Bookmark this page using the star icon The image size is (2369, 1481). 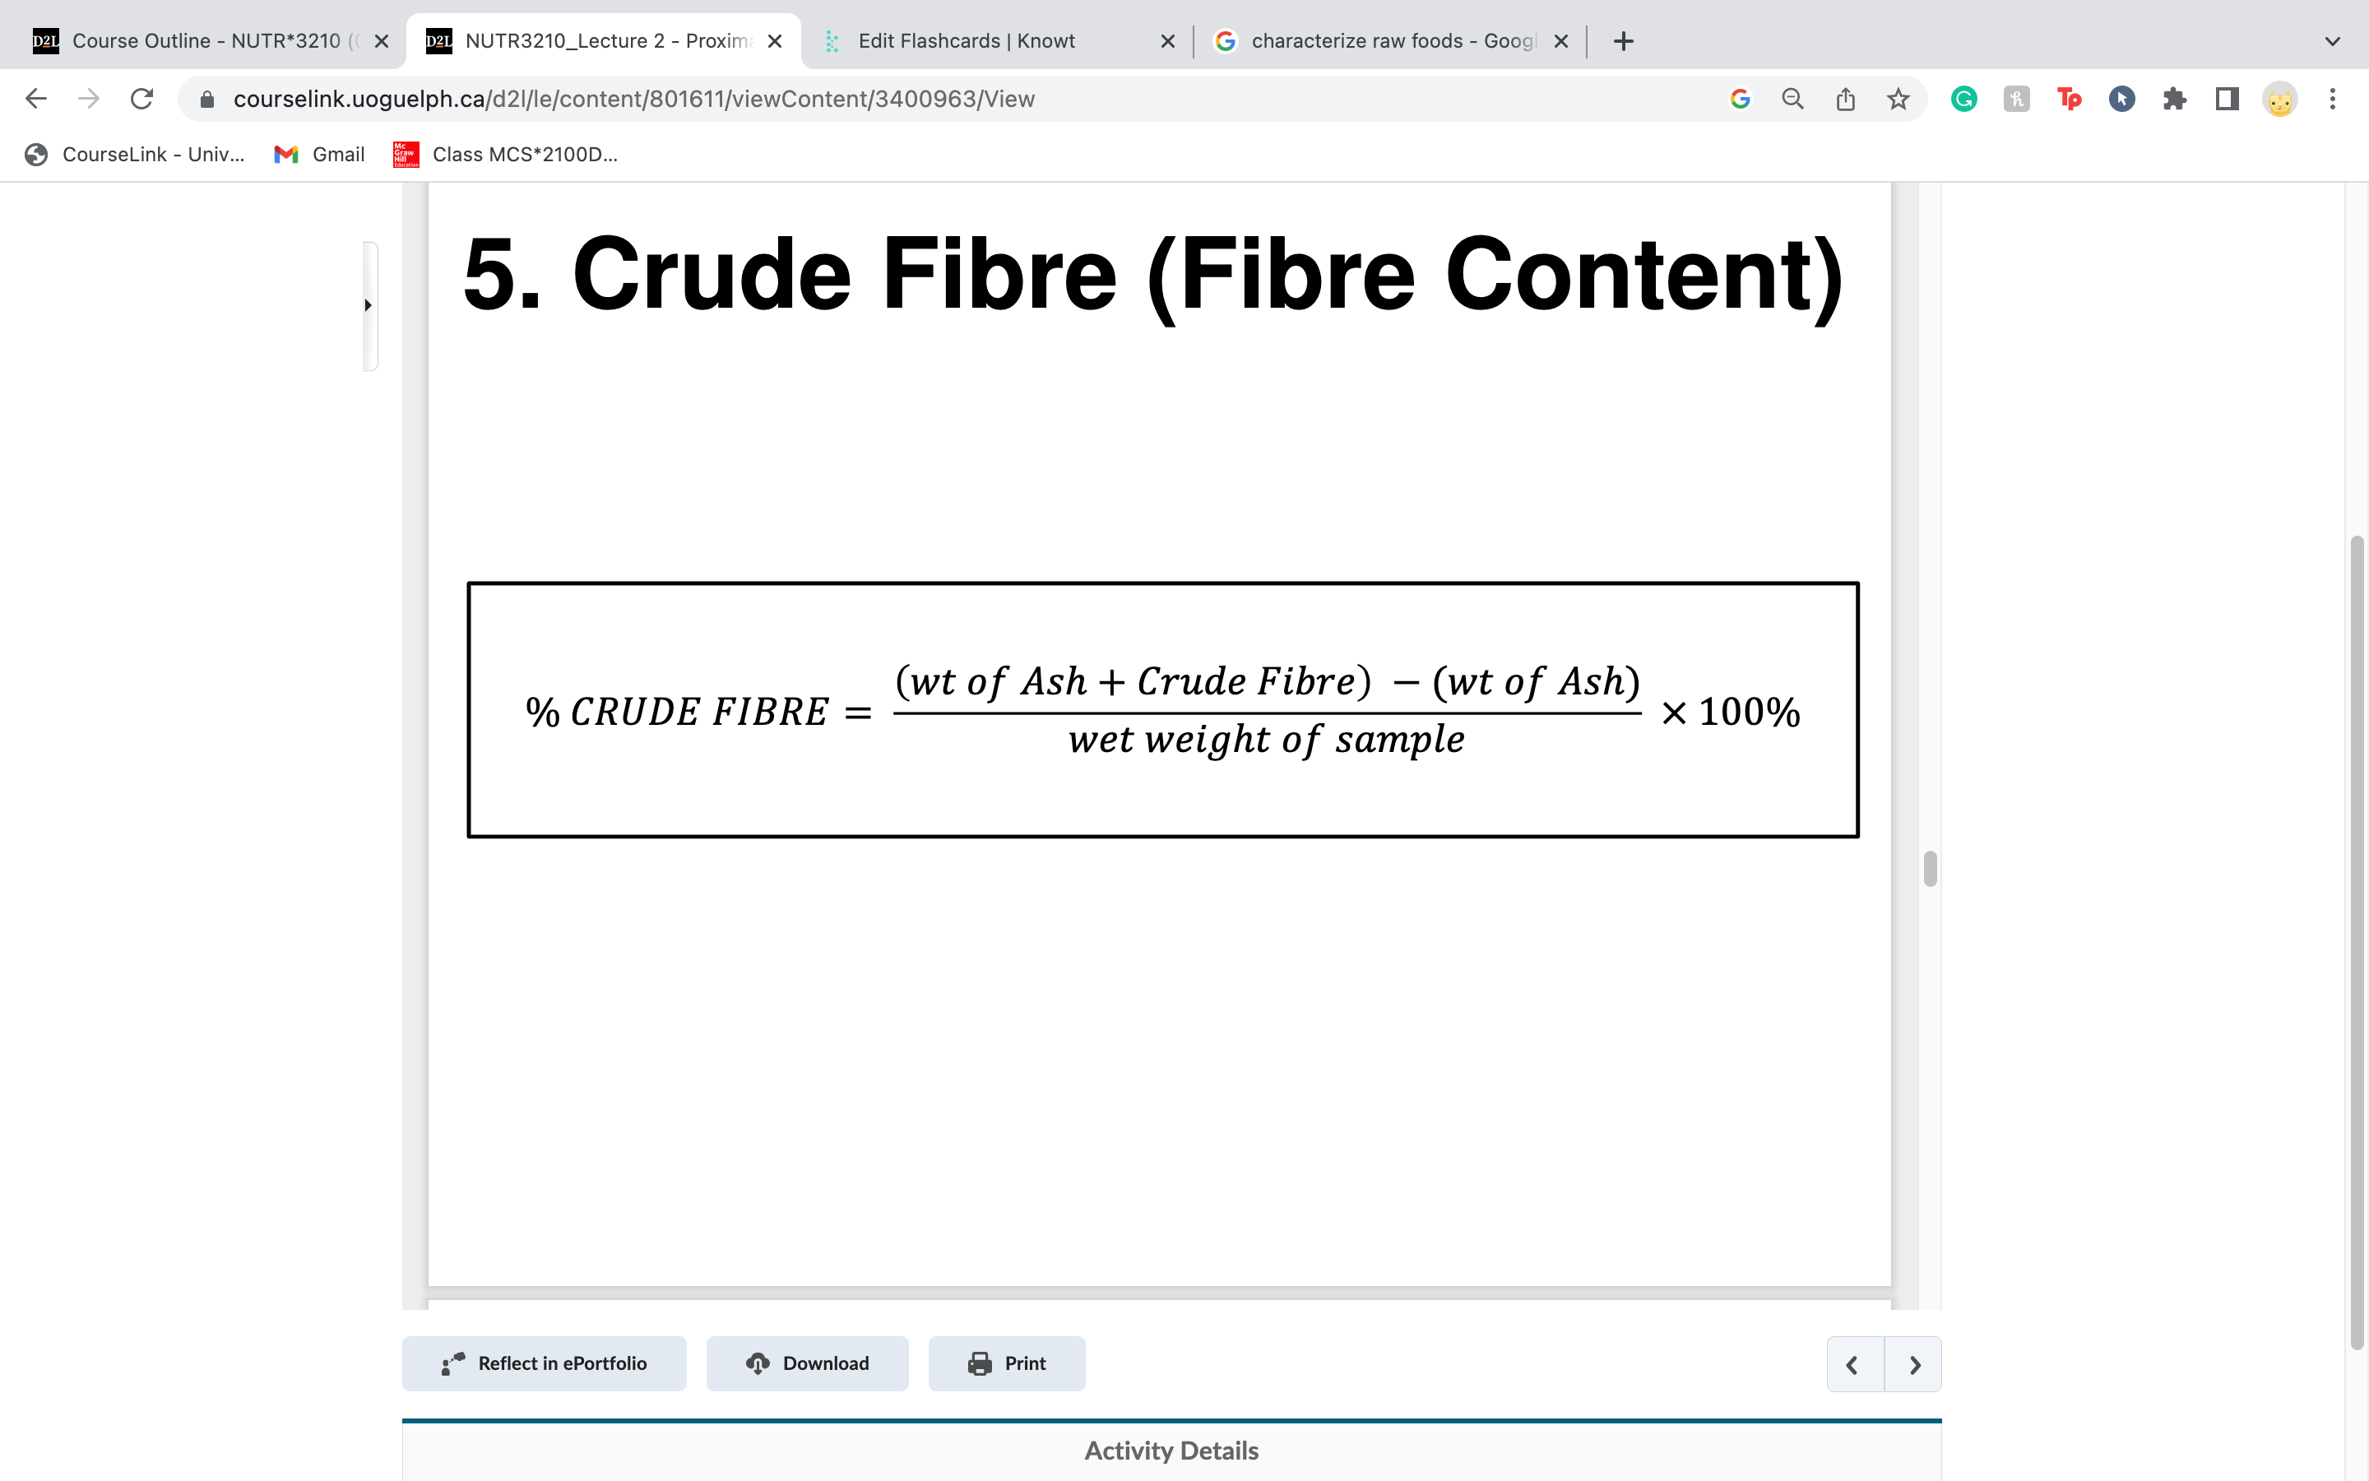1897,98
